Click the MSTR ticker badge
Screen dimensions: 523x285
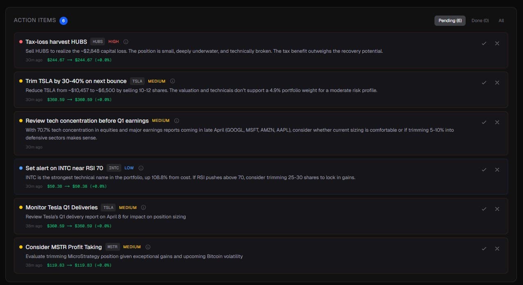coord(112,247)
